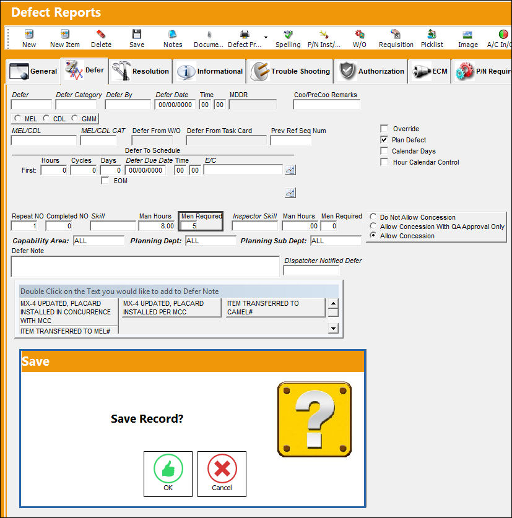Enable the Override checkbox
Image resolution: width=512 pixels, height=518 pixels.
(x=384, y=128)
